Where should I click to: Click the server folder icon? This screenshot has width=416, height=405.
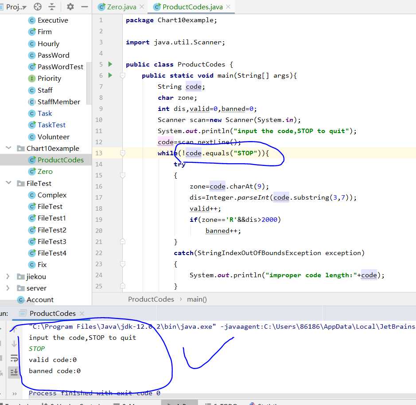[x=21, y=288]
